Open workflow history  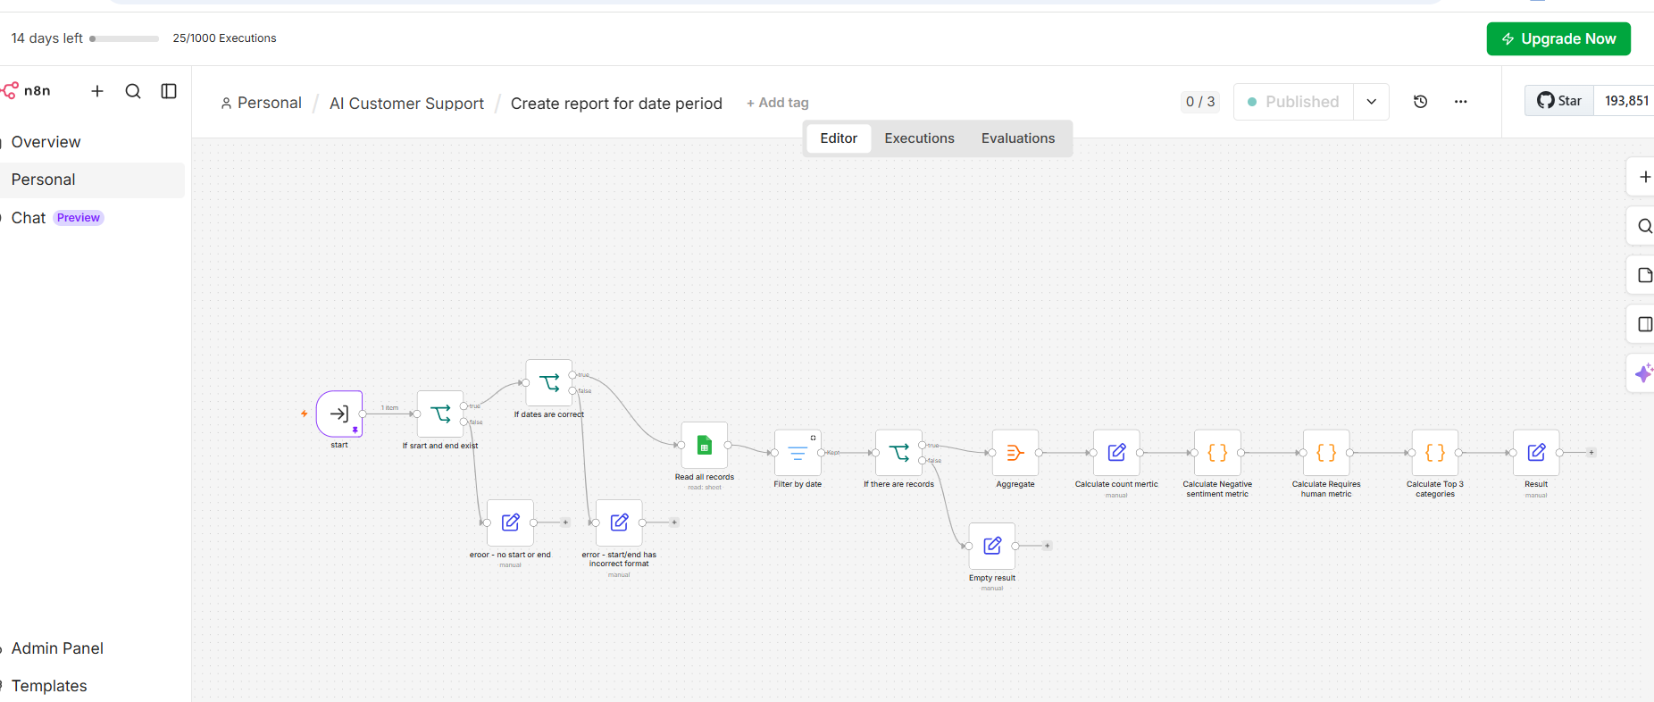coord(1421,102)
